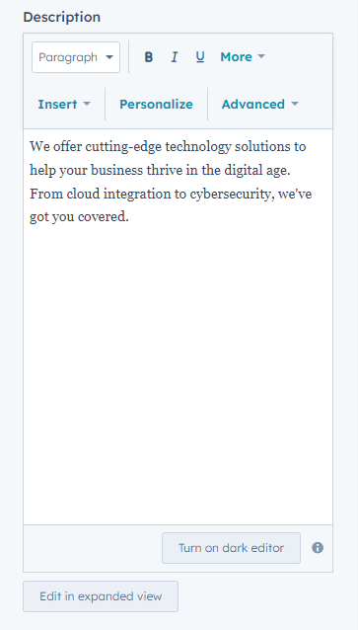The height and width of the screenshot is (630, 358).
Task: Toggle bold formatting with the B icon
Action: click(149, 57)
